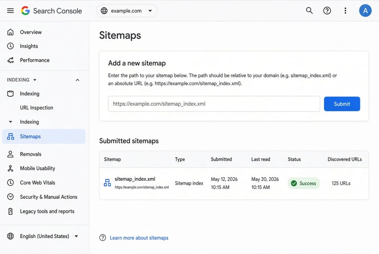This screenshot has width=379, height=254.
Task: Click the Type column header
Action: (x=180, y=159)
